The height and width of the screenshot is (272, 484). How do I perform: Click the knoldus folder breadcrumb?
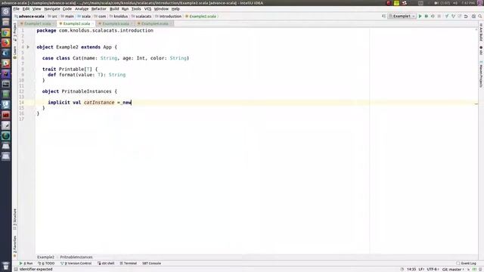tap(119, 17)
